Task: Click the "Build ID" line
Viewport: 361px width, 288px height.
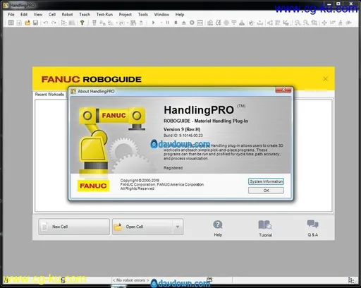Action: (x=183, y=136)
